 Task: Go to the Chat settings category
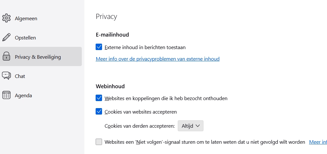point(20,76)
